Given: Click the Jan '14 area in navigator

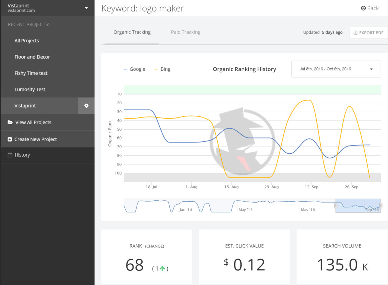Looking at the screenshot, I should point(186,210).
